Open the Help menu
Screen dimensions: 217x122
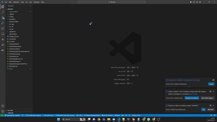tap(42, 2)
